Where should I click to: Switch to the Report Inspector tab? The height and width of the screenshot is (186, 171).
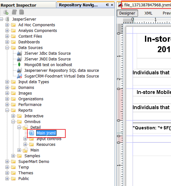tap(18, 5)
